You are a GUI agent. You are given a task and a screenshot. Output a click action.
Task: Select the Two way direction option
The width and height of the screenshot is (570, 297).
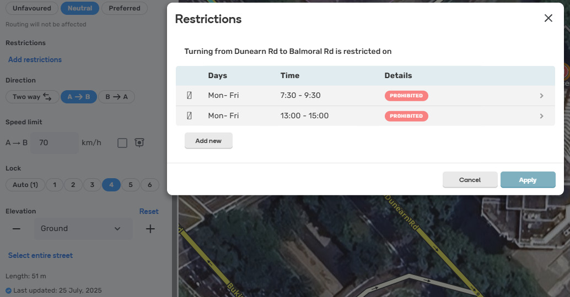coord(32,97)
